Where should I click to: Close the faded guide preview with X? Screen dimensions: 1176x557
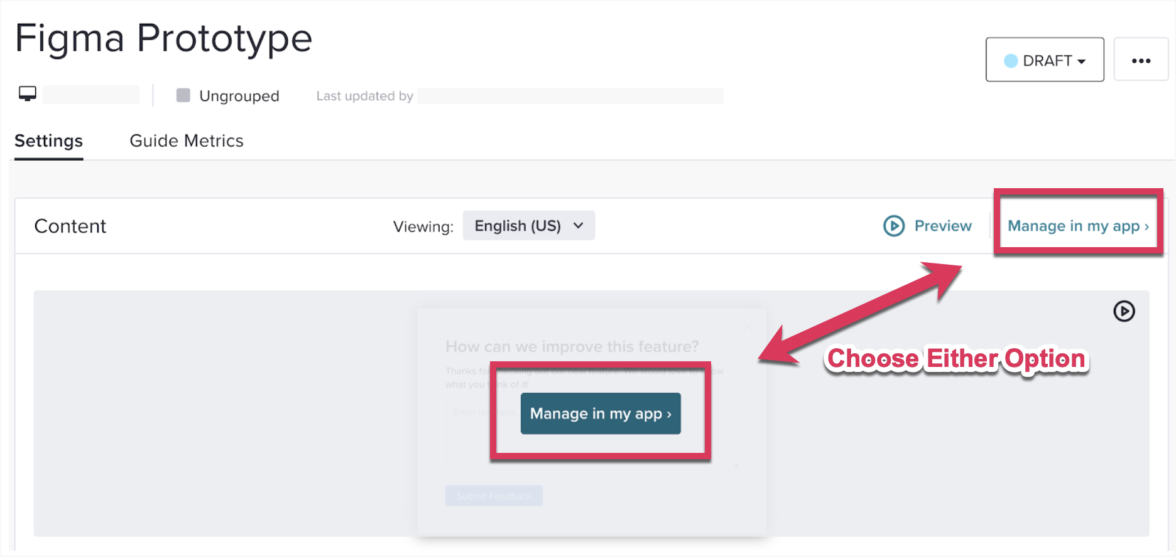coord(748,326)
